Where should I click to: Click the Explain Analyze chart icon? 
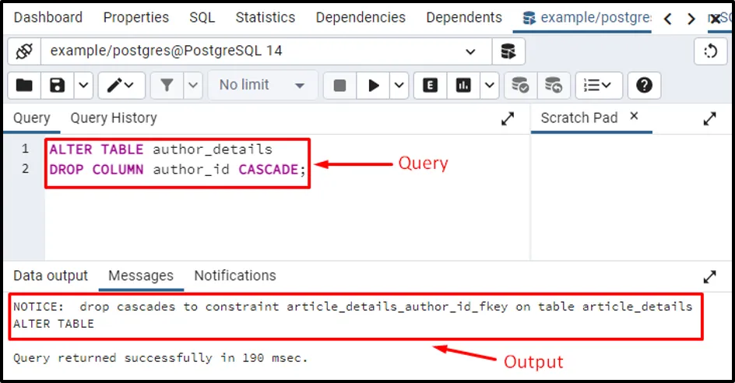coord(463,85)
